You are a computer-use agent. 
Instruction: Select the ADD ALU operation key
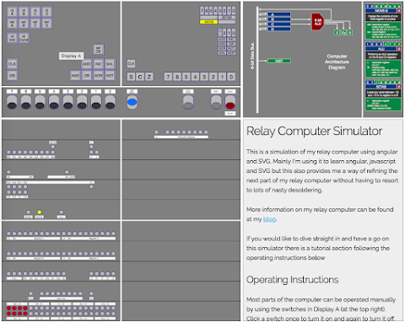point(87,64)
